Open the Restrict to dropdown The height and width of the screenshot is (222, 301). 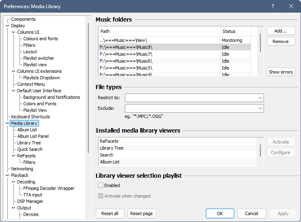260,98
